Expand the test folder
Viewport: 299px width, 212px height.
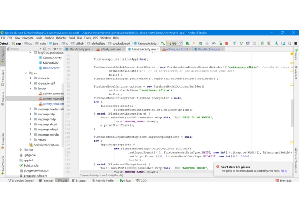[x=21, y=150]
